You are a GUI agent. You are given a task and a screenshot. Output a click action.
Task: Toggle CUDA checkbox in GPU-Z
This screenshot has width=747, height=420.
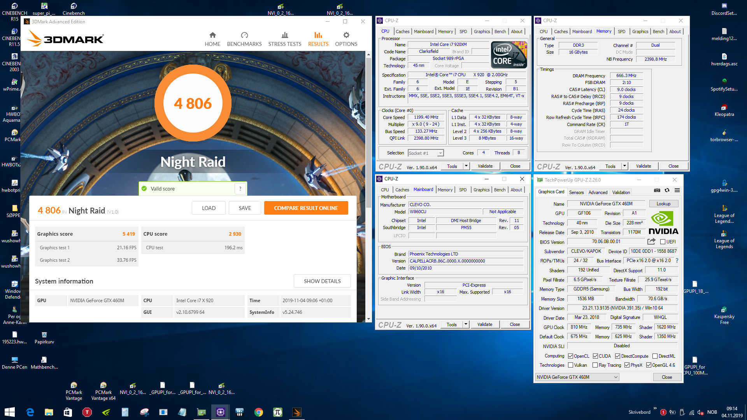tap(595, 356)
